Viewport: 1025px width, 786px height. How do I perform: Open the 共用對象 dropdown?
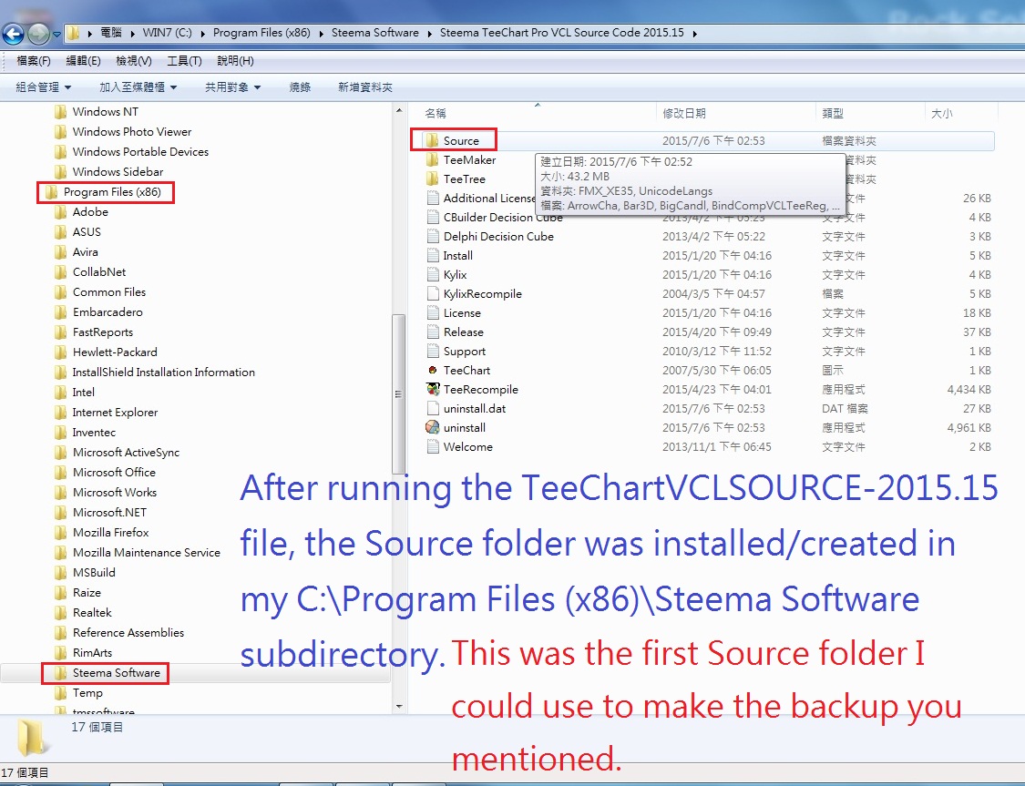(232, 87)
